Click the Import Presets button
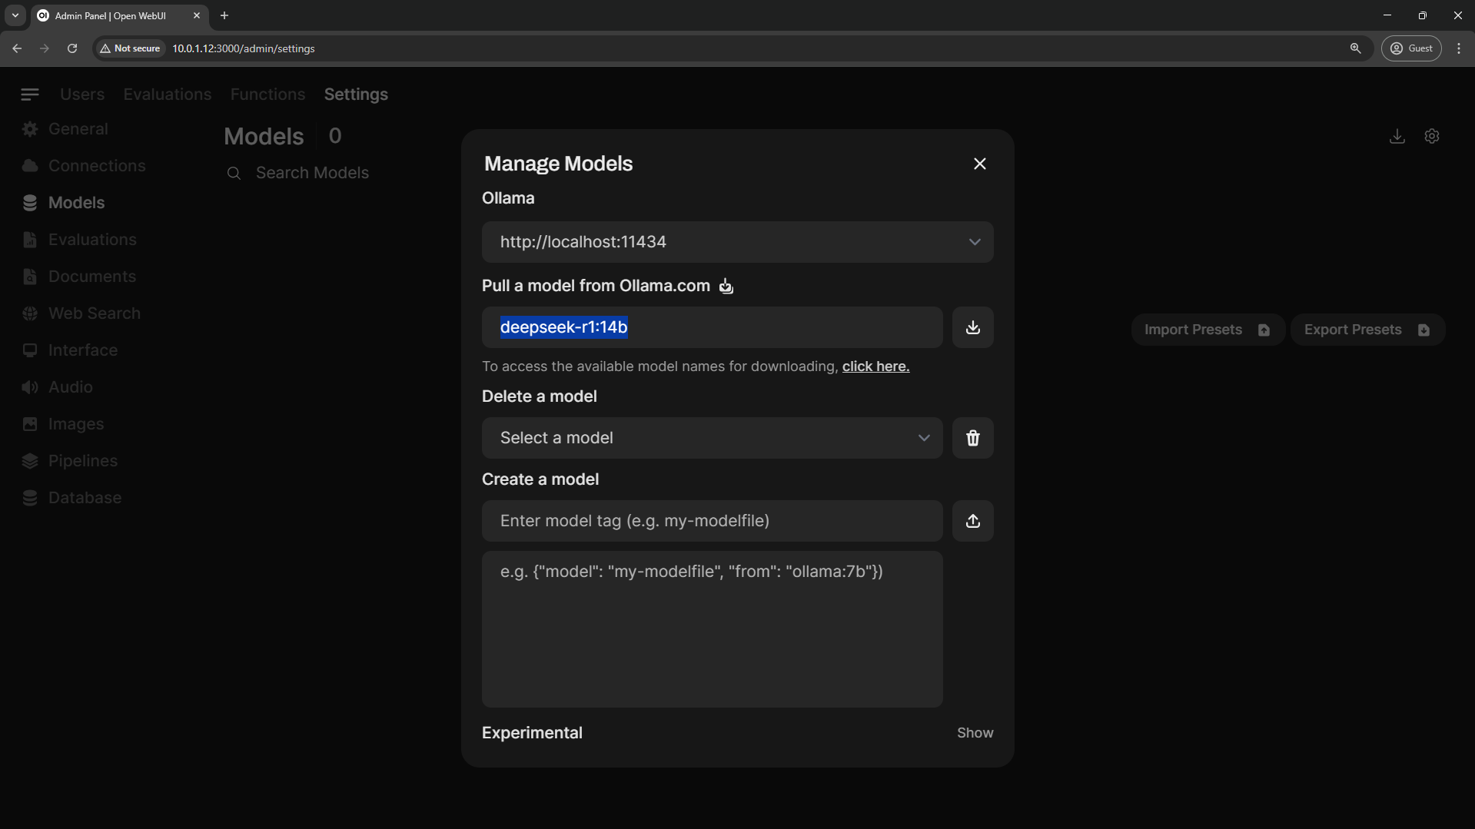The height and width of the screenshot is (829, 1475). 1207,330
